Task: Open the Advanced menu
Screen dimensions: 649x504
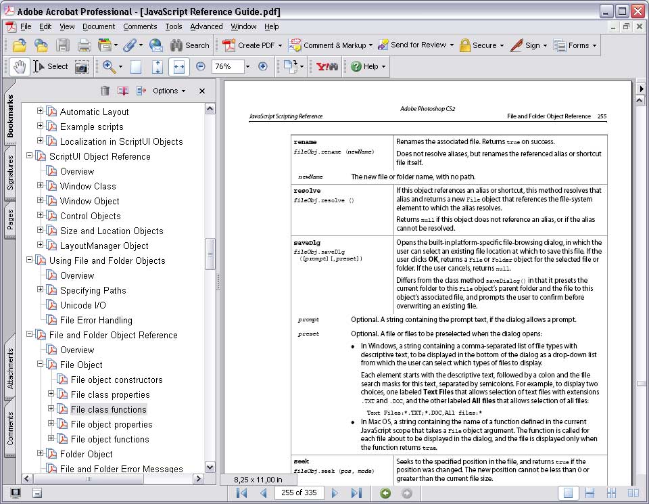Action: (206, 26)
